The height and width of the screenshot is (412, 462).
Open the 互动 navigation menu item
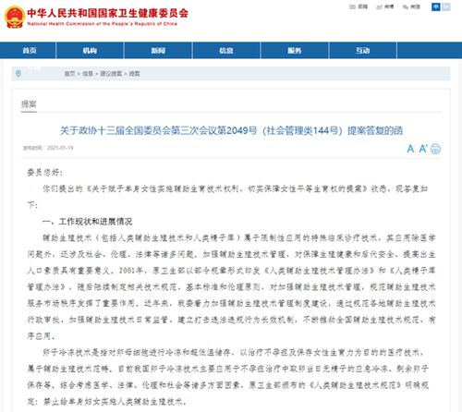pyautogui.click(x=363, y=51)
